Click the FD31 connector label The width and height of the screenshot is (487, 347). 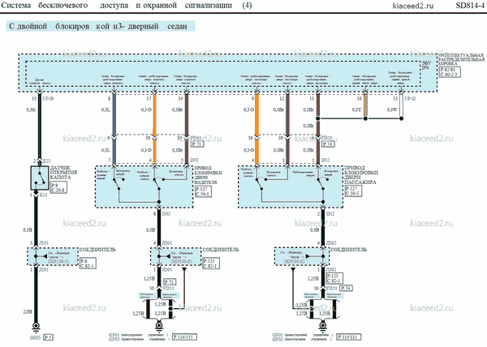tap(332, 289)
